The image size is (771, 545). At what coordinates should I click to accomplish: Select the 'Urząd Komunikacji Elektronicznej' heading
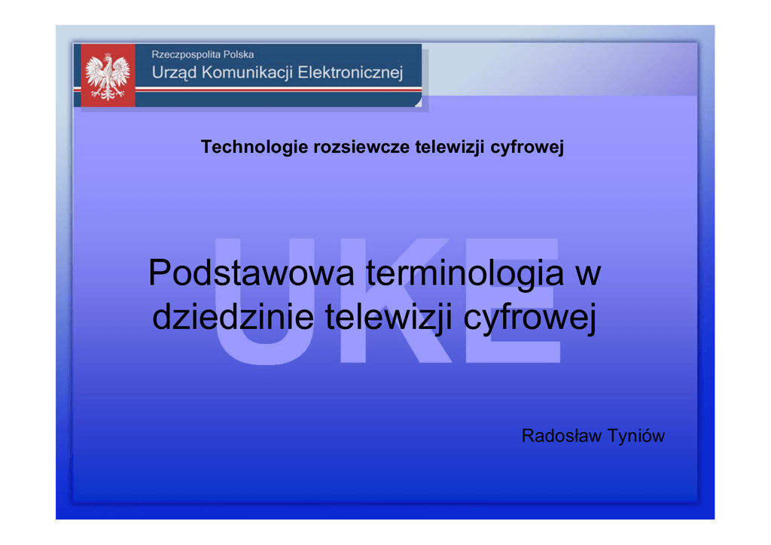(277, 73)
